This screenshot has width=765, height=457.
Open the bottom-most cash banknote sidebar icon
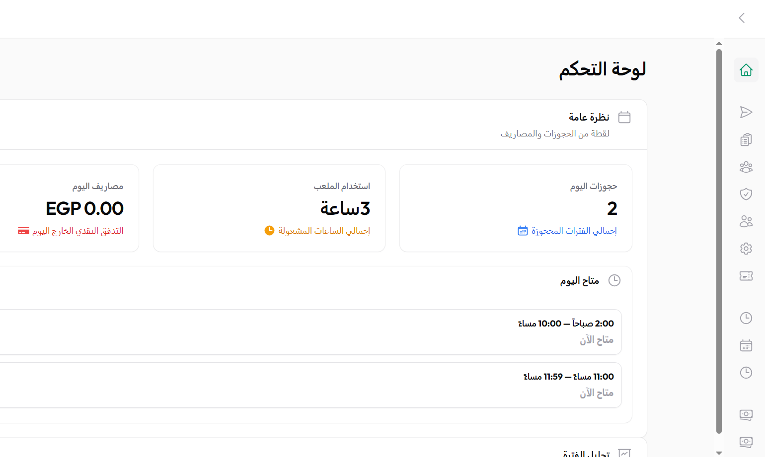pos(746,442)
